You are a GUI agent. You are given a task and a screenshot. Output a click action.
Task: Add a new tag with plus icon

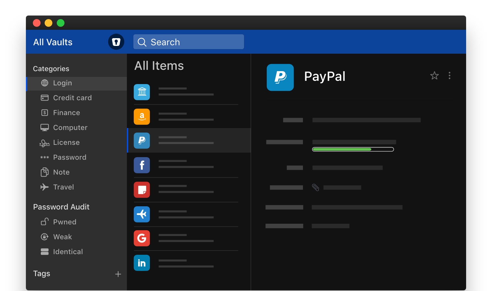[x=118, y=274]
